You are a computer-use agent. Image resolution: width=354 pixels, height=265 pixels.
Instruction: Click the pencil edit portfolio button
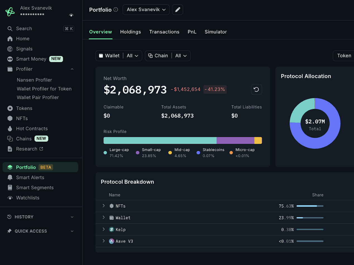(177, 10)
